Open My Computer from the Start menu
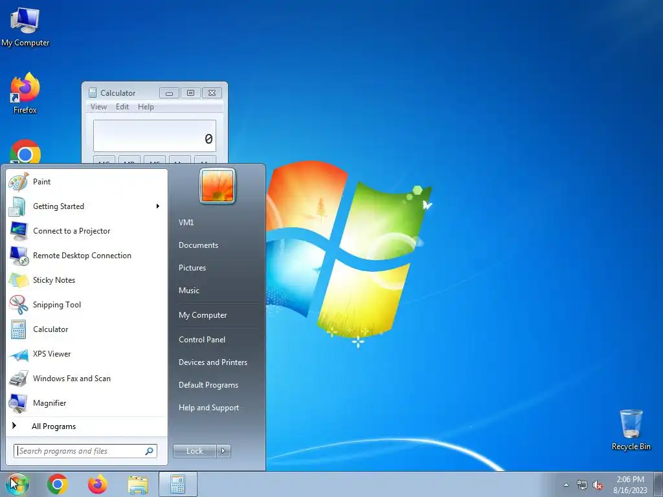Image resolution: width=663 pixels, height=497 pixels. tap(203, 315)
